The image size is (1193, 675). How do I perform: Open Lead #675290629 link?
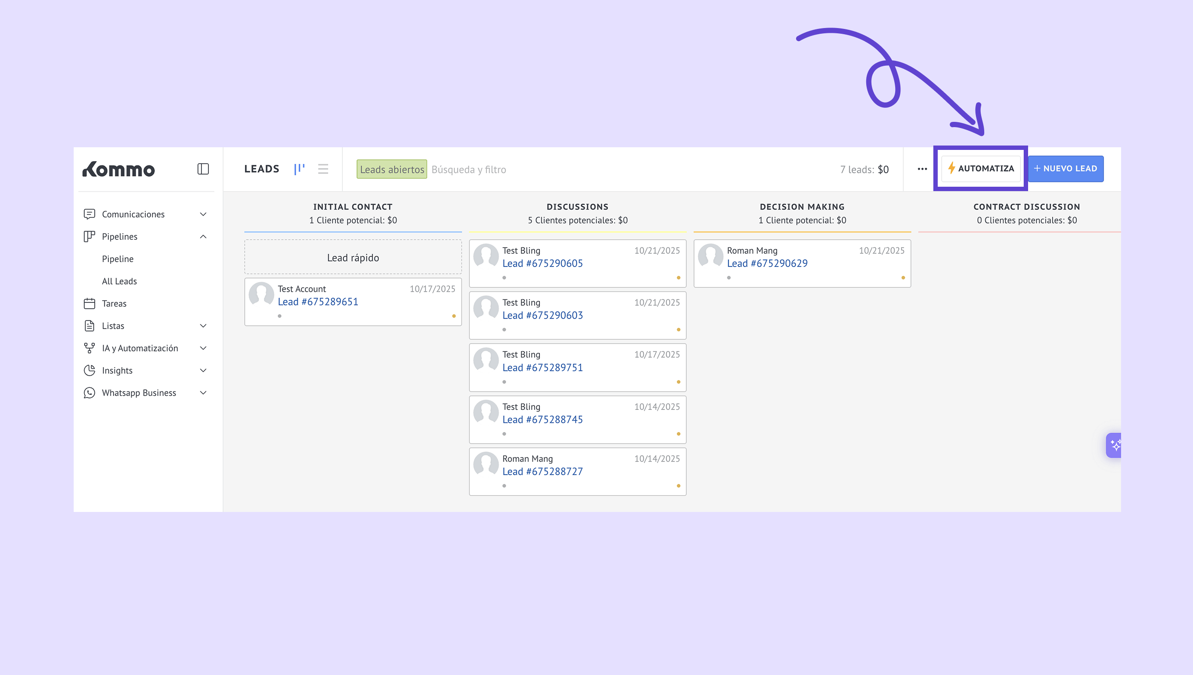[767, 263]
